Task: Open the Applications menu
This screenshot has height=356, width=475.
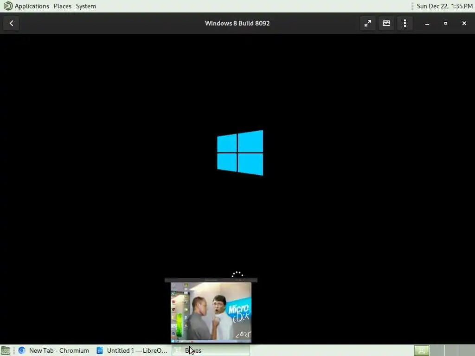Action: 32,6
